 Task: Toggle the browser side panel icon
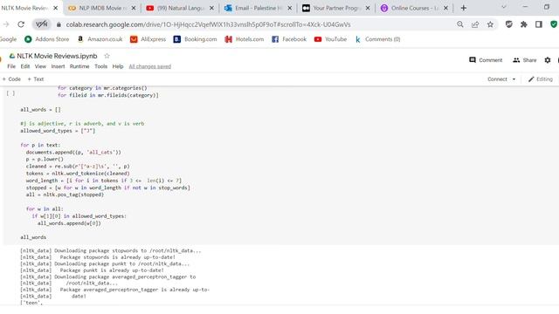(x=539, y=24)
